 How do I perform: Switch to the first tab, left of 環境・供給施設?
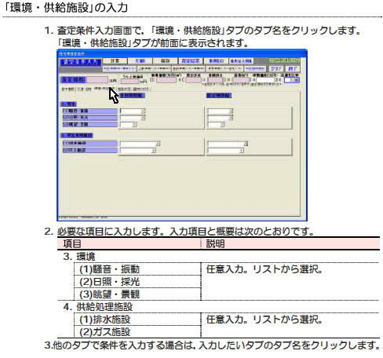(x=67, y=89)
